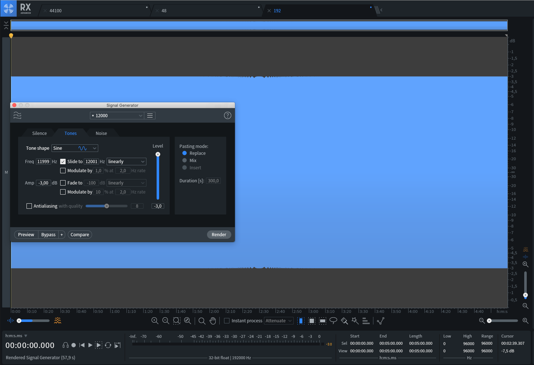Toggle playhead follows playback button
534x365 pixels.
pos(117,345)
